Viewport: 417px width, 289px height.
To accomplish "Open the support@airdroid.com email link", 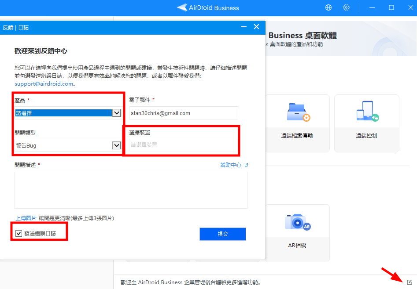I will [x=44, y=84].
